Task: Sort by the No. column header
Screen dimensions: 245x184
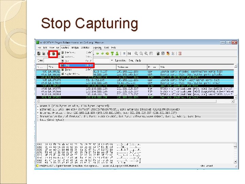Action: (x=42, y=67)
